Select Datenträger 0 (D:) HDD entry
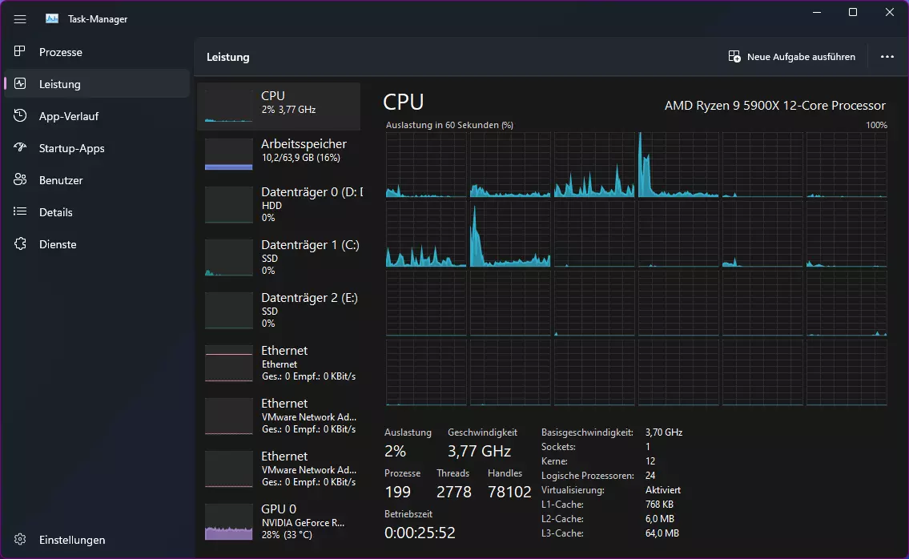909x559 pixels. click(x=279, y=204)
